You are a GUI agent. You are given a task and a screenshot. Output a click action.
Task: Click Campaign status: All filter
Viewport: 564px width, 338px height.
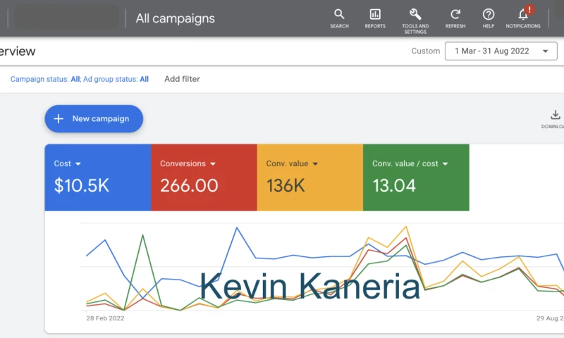(44, 80)
